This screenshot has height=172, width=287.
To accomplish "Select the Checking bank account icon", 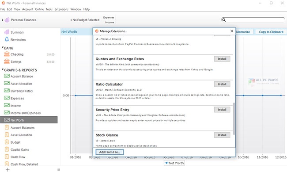I will [7, 54].
